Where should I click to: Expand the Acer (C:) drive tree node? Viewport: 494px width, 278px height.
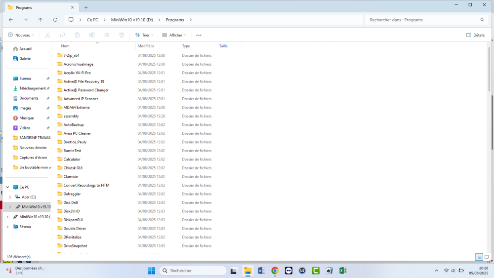coord(10,197)
